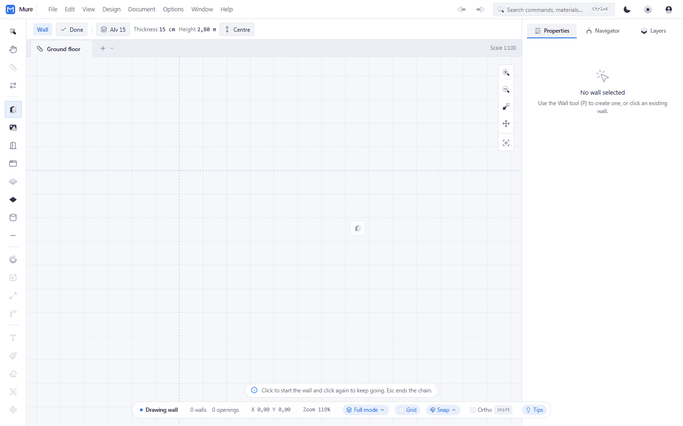
Task: Toggle the Grid option in status bar
Action: [x=407, y=410]
